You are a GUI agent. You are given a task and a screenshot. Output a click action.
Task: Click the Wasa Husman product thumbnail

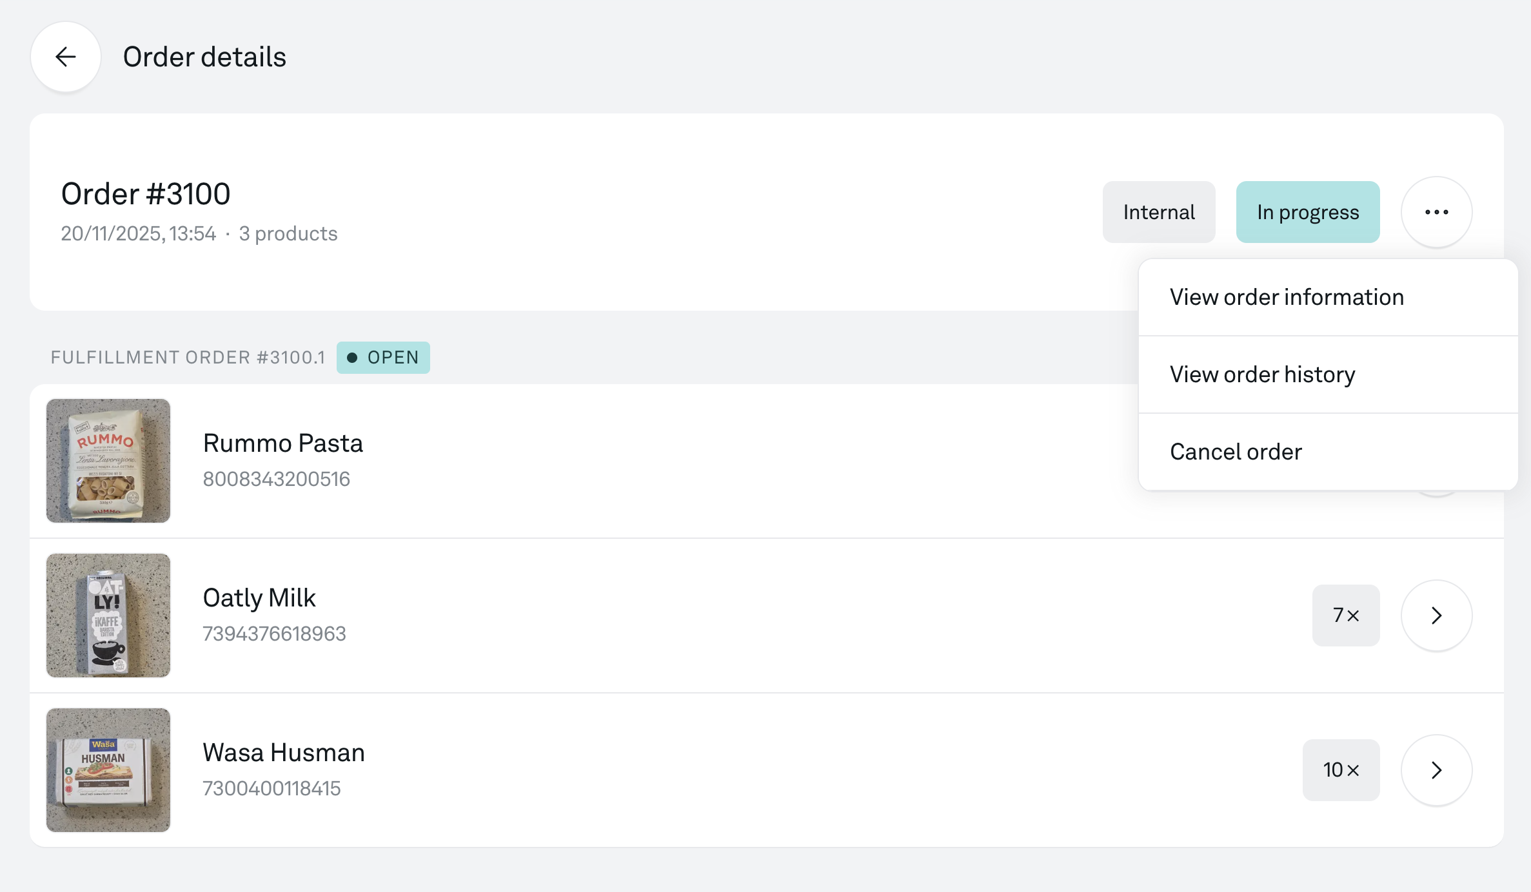click(x=108, y=770)
